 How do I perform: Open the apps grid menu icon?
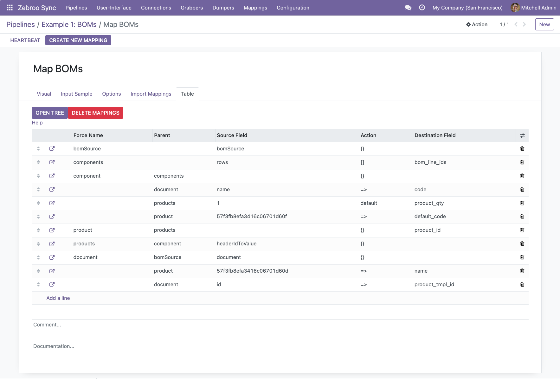10,8
